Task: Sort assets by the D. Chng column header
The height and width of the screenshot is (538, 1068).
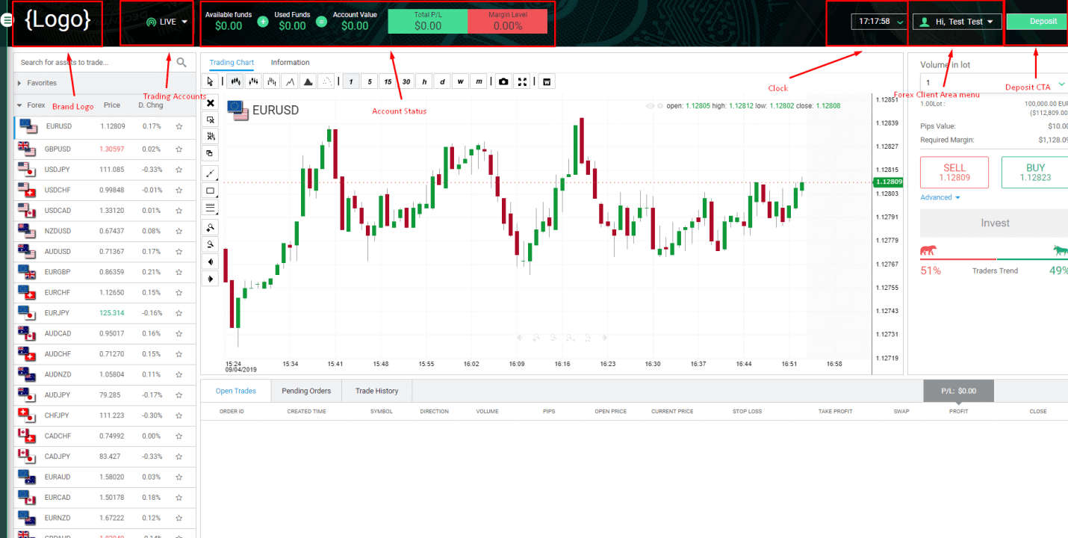Action: click(151, 105)
